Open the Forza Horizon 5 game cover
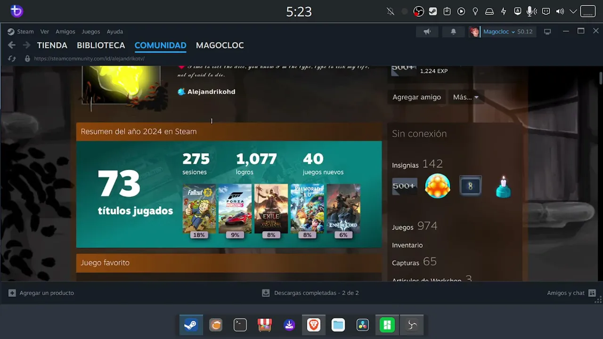The width and height of the screenshot is (603, 339). pyautogui.click(x=235, y=208)
